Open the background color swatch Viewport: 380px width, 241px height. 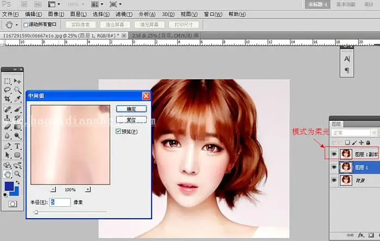coord(16,192)
